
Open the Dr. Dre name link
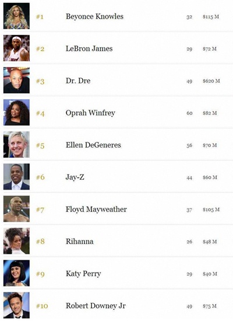(x=78, y=81)
